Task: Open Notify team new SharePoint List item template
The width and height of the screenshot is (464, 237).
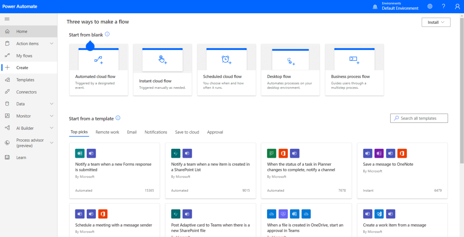Action: click(211, 171)
